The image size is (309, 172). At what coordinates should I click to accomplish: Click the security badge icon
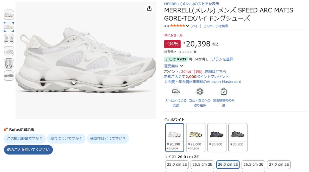click(x=200, y=91)
